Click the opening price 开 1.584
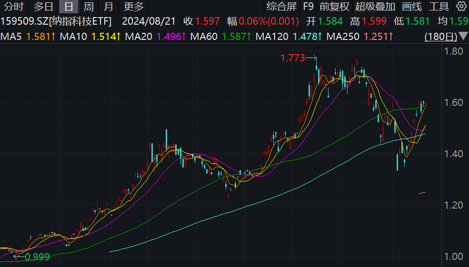Image resolution: width=469 pixels, height=267 pixels. (x=324, y=21)
